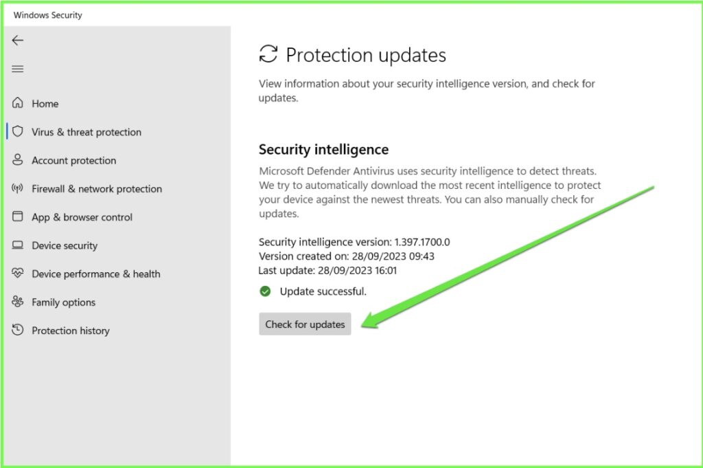
Task: View Device performance & health
Action: pyautogui.click(x=95, y=274)
